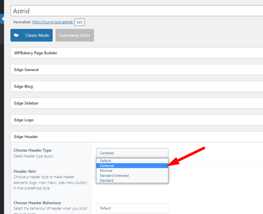Image resolution: width=263 pixels, height=214 pixels.
Task: Expand the Edge General panel
Action: pos(137,70)
